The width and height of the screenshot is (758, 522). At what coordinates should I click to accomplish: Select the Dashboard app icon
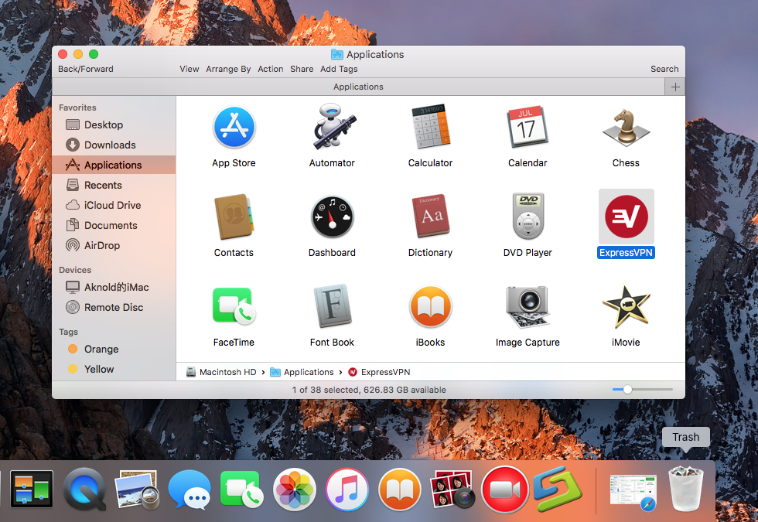[332, 217]
